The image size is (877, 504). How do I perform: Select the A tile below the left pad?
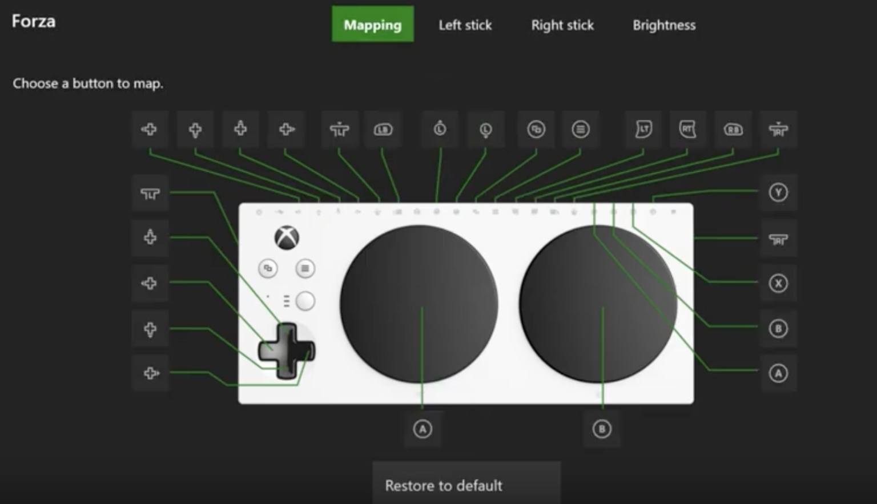423,429
